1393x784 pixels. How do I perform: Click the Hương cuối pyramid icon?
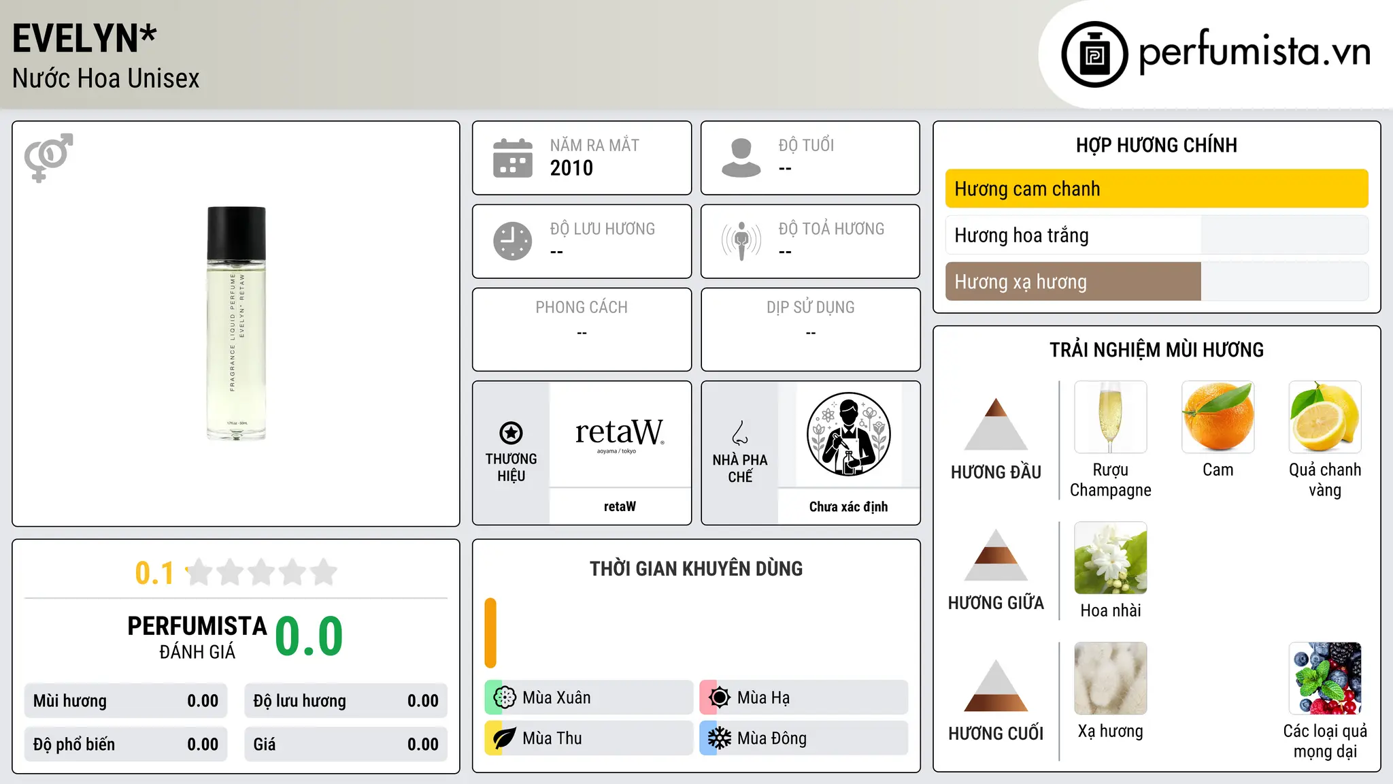(x=996, y=685)
